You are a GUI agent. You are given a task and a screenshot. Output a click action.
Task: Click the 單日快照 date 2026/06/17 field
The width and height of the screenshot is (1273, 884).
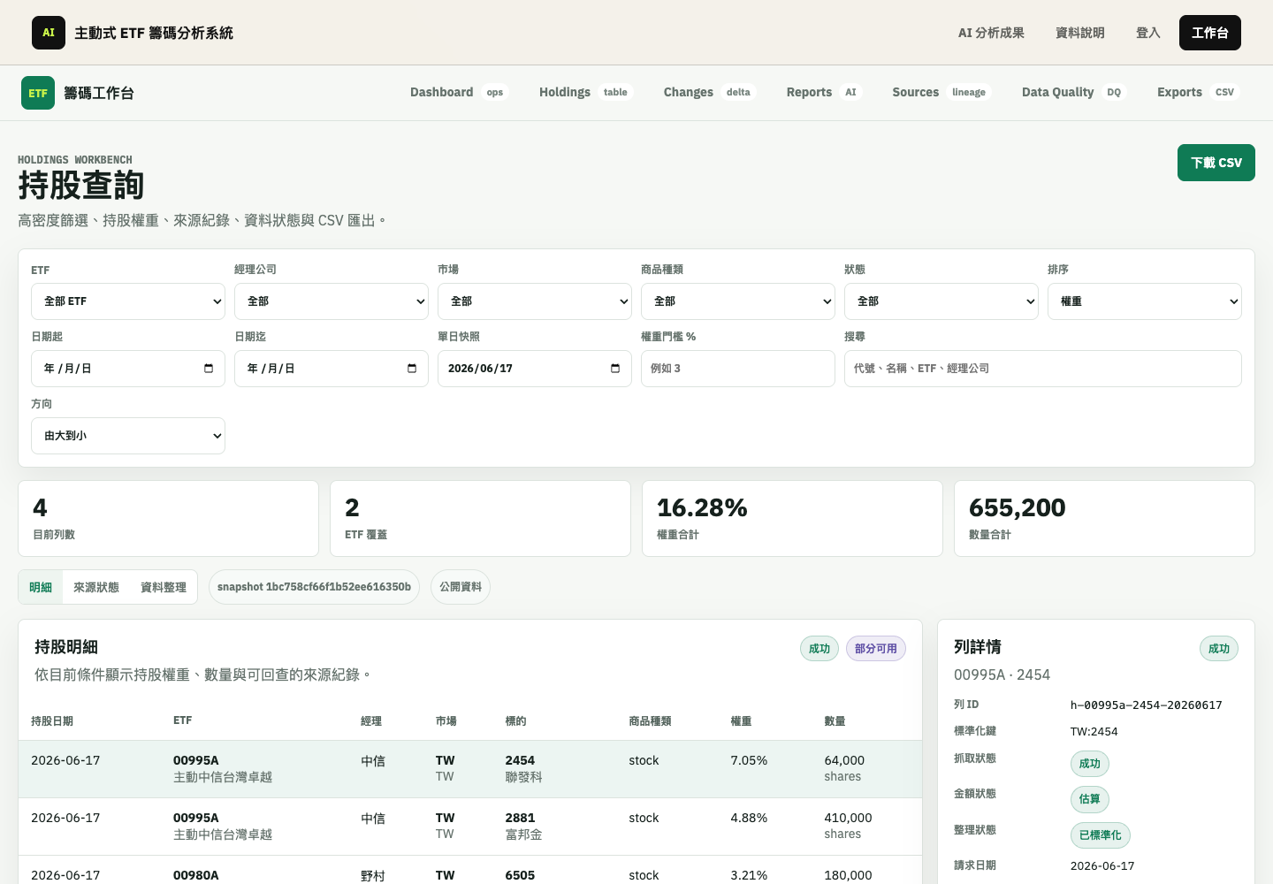coord(535,369)
